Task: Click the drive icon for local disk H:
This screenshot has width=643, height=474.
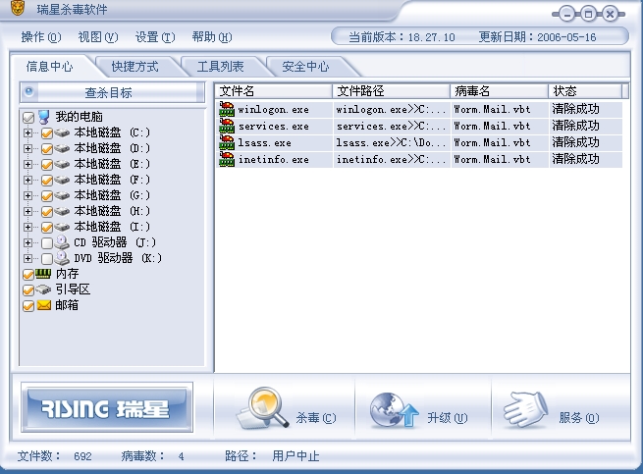Action: point(62,211)
